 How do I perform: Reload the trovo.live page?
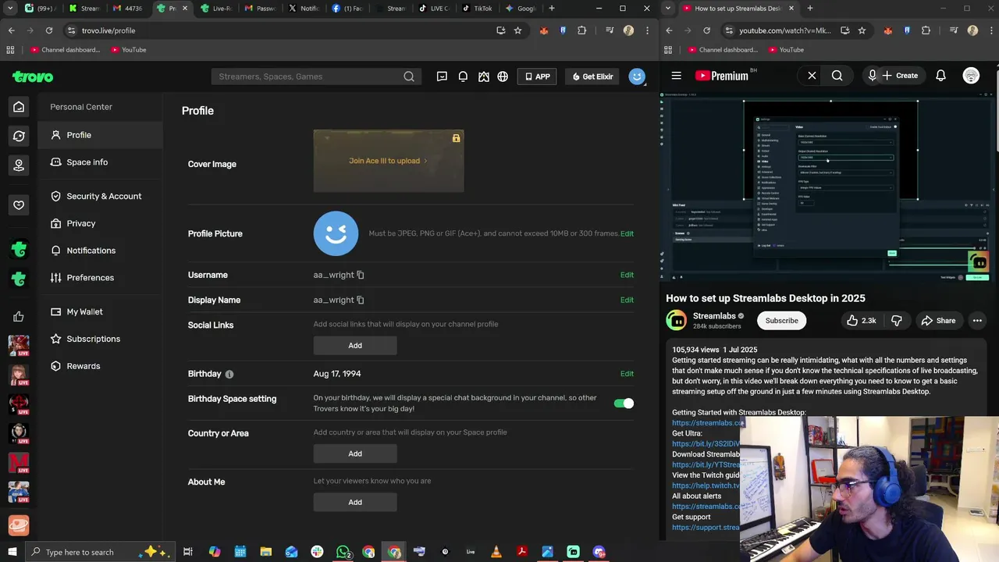click(x=48, y=30)
